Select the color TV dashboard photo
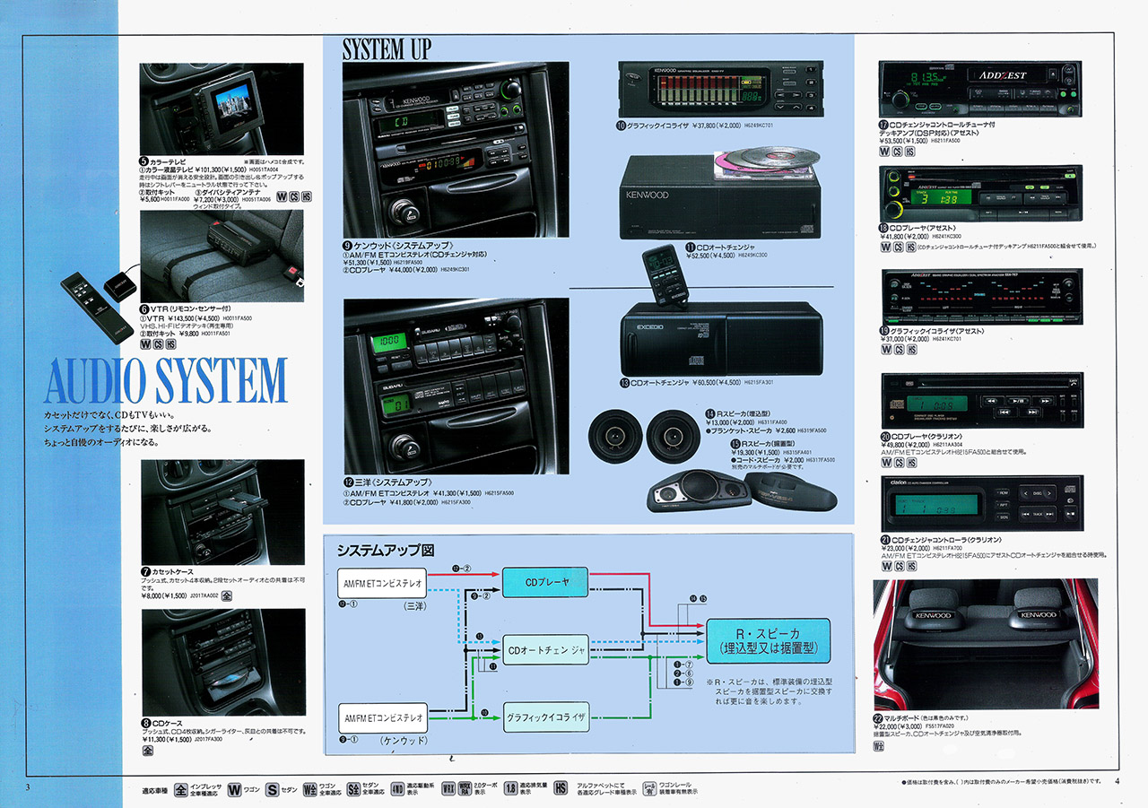This screenshot has height=808, width=1148. point(222,109)
